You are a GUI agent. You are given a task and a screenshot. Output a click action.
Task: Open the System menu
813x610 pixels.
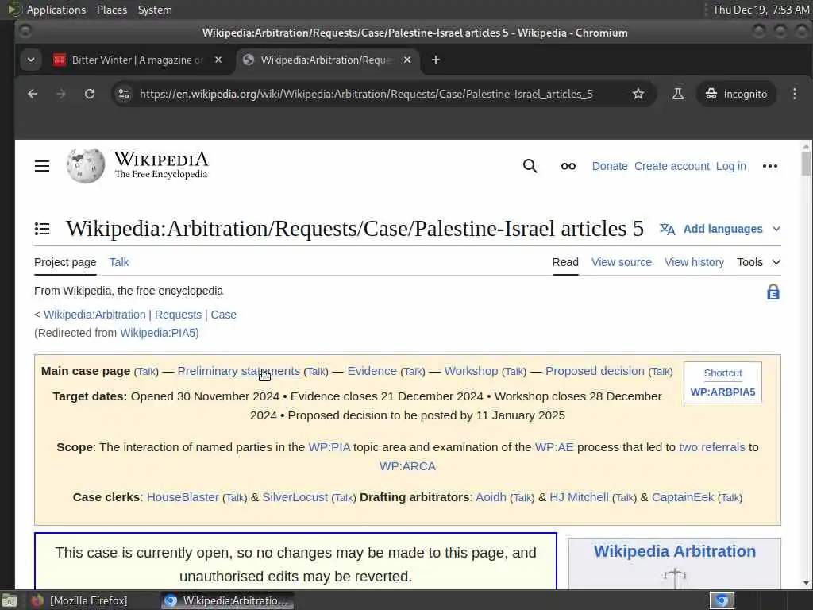coord(155,10)
